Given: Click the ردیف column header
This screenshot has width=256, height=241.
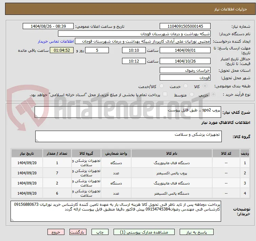Looking at the screenshot, I should point(245,153).
